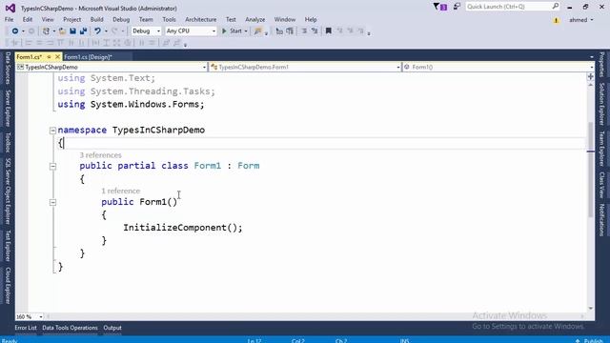Open the Data Sources side panel
The width and height of the screenshot is (610, 343).
(8, 68)
